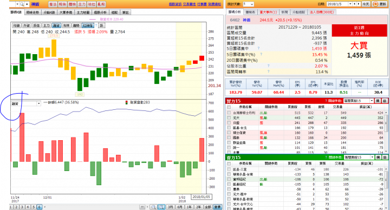Open 關鍵券商 dropdown in 買方15 header
Viewport: 390px width, 210px height.
359,101
